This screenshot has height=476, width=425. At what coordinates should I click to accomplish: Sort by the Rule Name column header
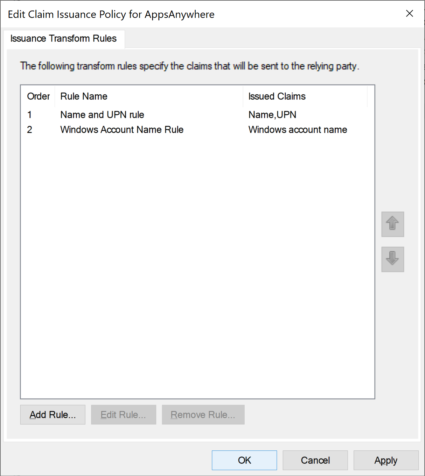pyautogui.click(x=149, y=96)
